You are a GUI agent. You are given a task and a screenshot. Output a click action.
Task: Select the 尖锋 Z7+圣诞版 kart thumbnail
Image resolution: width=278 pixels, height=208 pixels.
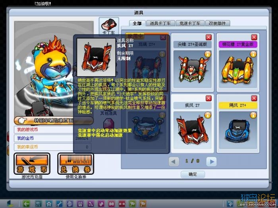(x=192, y=69)
